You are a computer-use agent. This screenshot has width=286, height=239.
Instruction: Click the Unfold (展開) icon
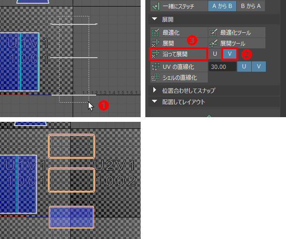(155, 43)
